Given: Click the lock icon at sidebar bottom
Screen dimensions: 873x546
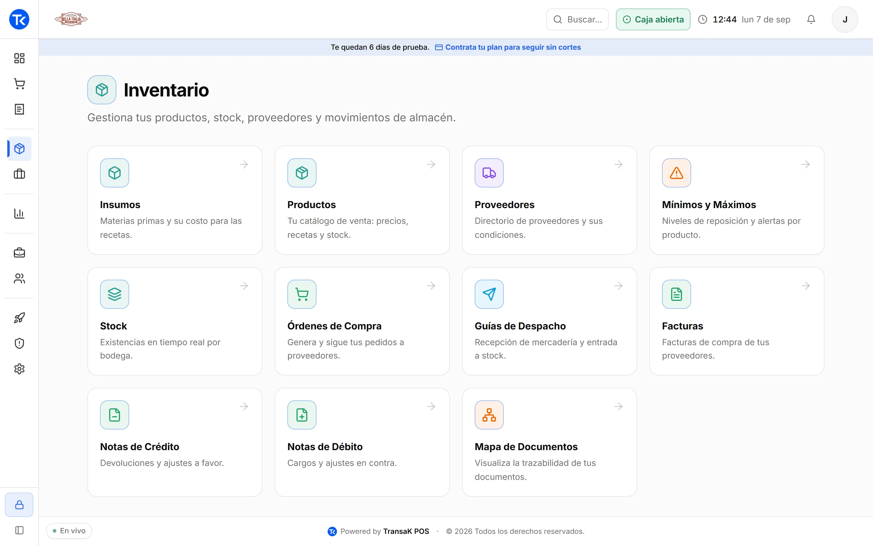Looking at the screenshot, I should point(19,505).
